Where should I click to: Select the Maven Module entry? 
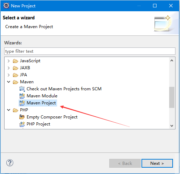tap(42, 96)
